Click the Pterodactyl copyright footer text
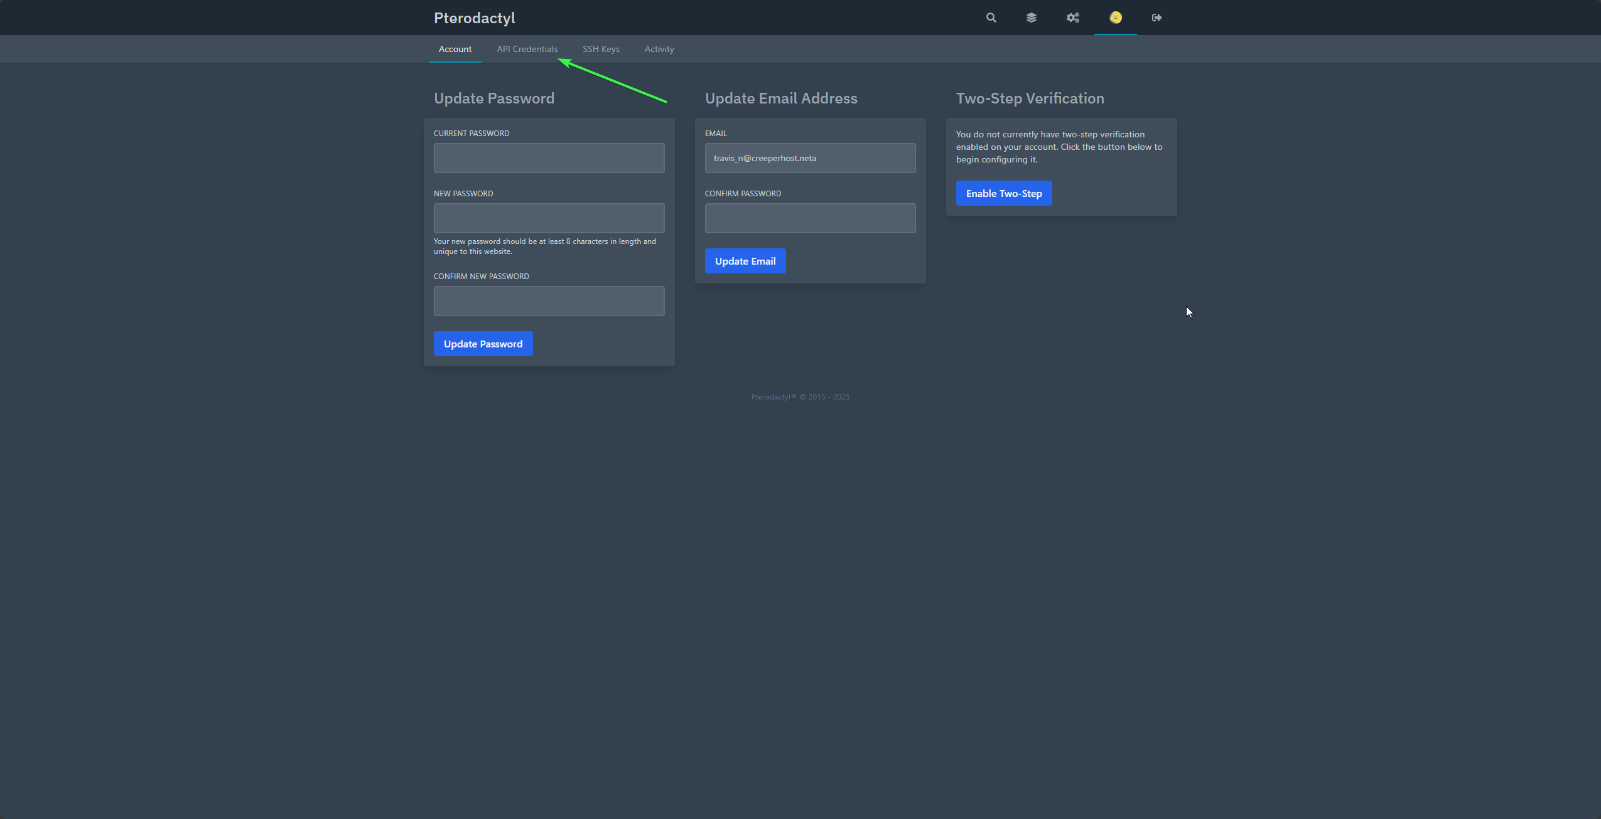The width and height of the screenshot is (1601, 819). click(800, 397)
